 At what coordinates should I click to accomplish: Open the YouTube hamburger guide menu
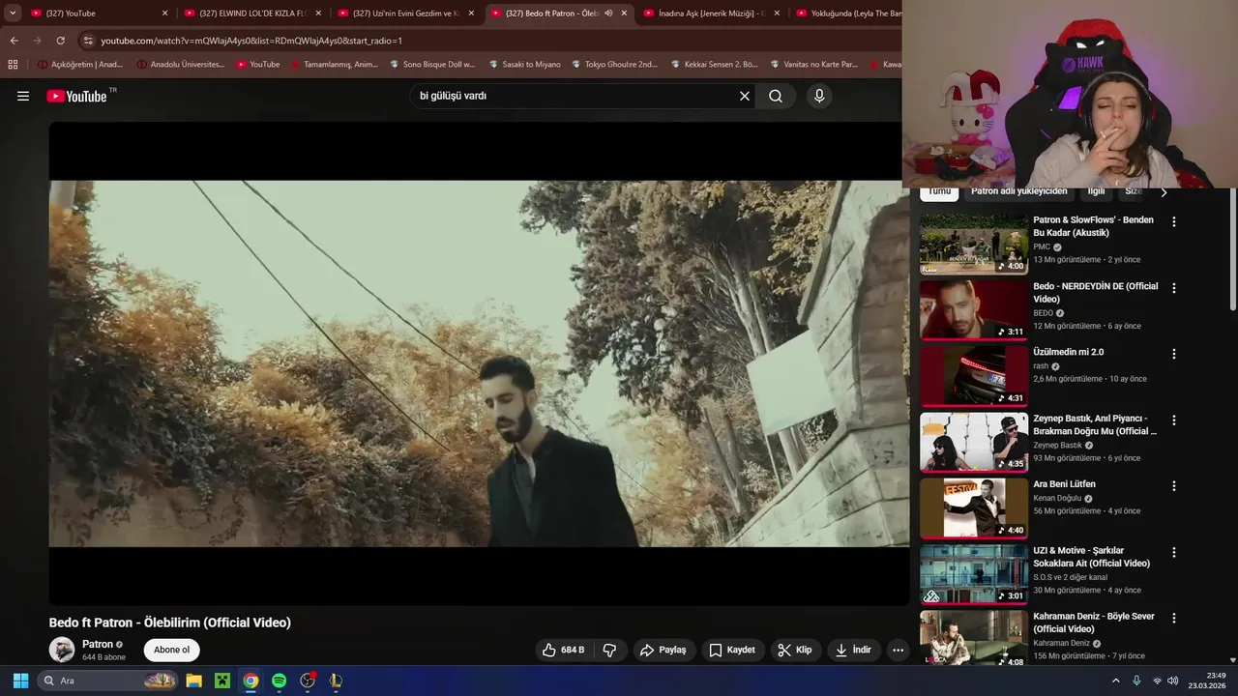23,96
